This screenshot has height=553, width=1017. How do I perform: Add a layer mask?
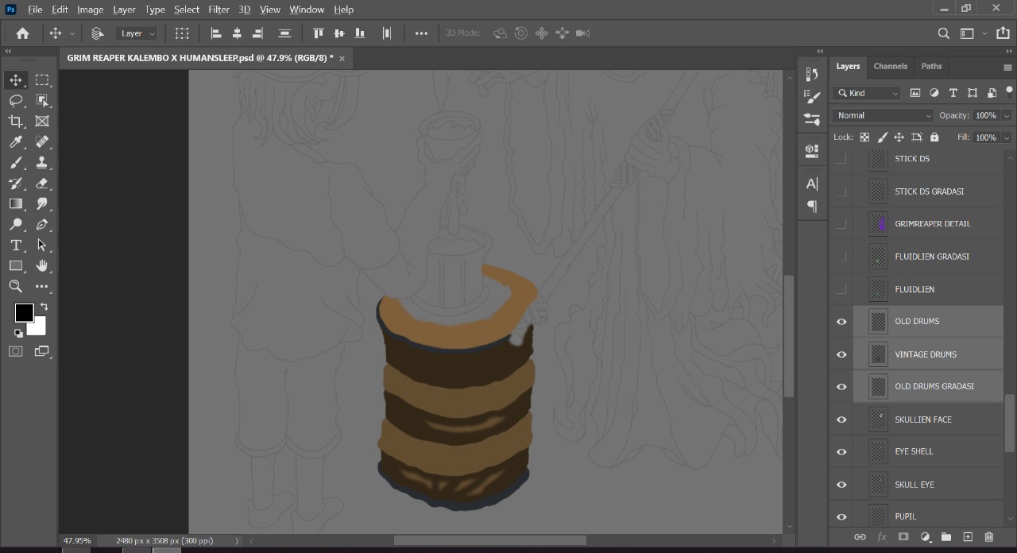[903, 537]
